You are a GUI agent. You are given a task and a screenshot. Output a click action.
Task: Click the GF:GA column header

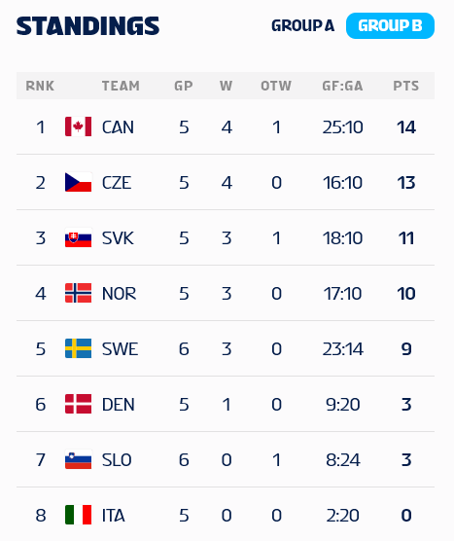tap(342, 86)
